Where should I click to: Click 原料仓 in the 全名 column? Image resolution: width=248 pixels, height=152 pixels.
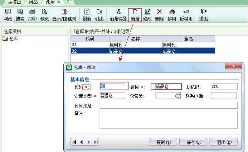click(x=189, y=45)
